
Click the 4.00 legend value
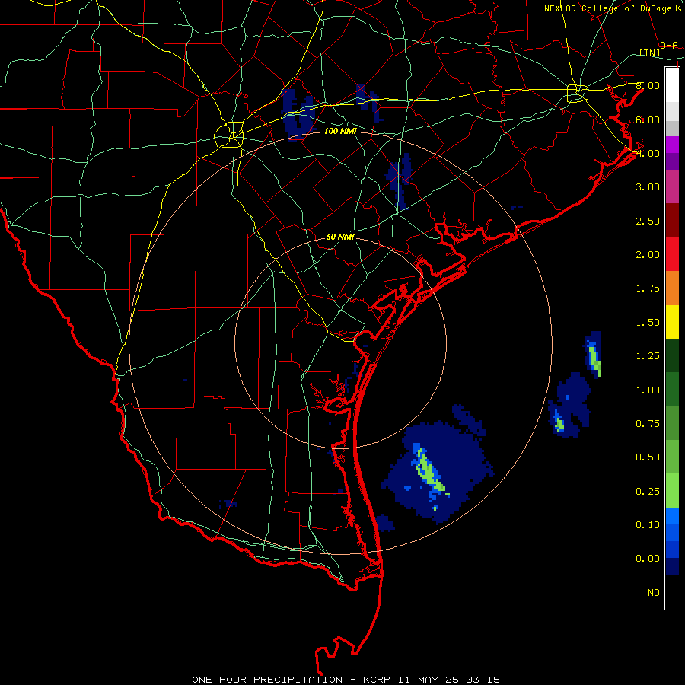(648, 153)
